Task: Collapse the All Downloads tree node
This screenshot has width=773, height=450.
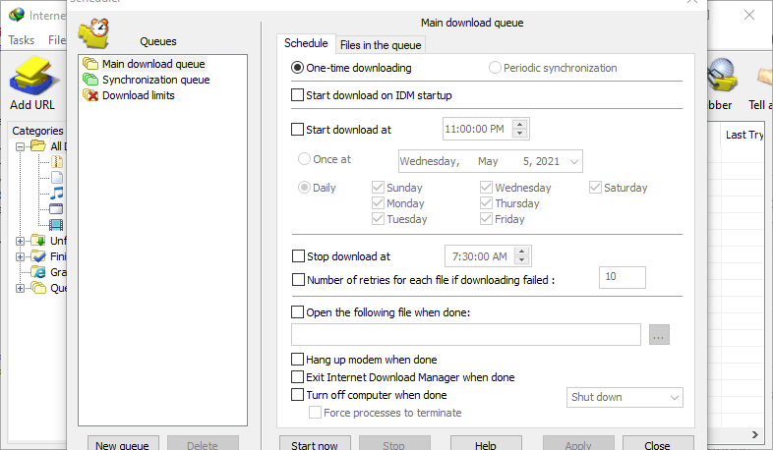Action: pos(21,146)
